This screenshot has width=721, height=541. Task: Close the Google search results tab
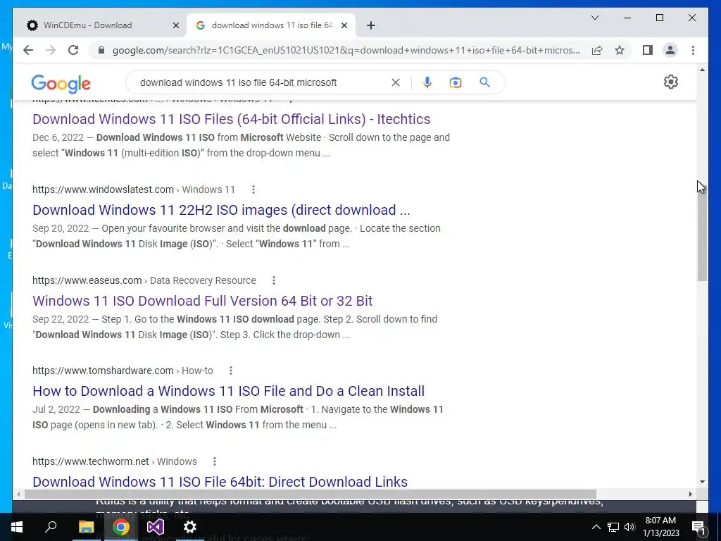(344, 25)
